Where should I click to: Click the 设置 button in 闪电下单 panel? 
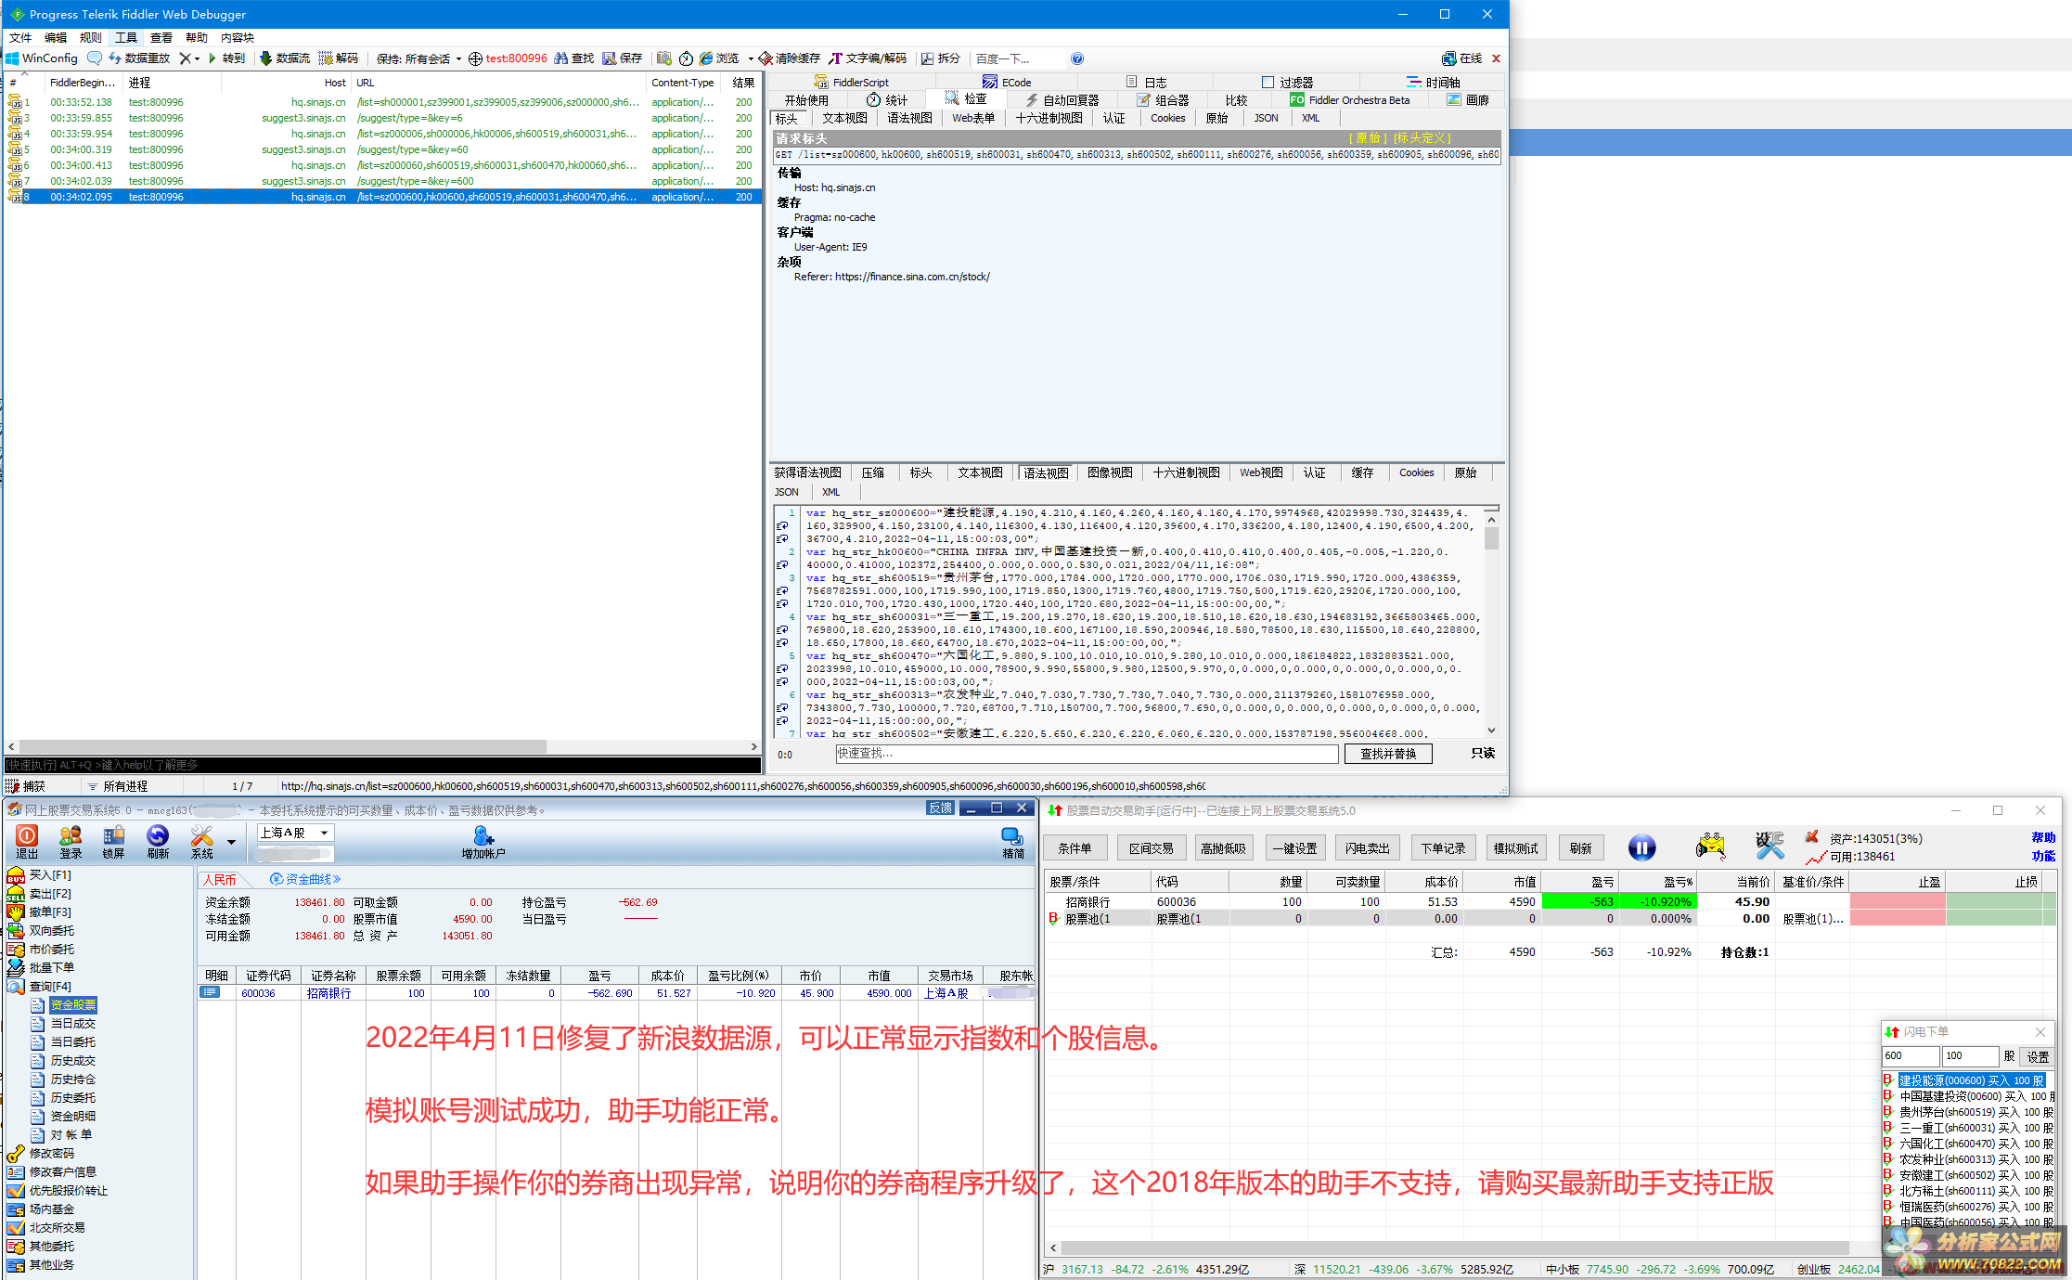[x=2038, y=1056]
